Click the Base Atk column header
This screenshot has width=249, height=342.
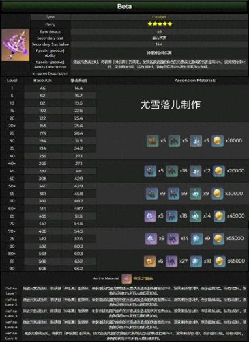coord(42,81)
